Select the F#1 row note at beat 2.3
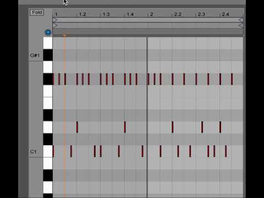The width and height of the screenshot is (264, 198). [x=196, y=79]
